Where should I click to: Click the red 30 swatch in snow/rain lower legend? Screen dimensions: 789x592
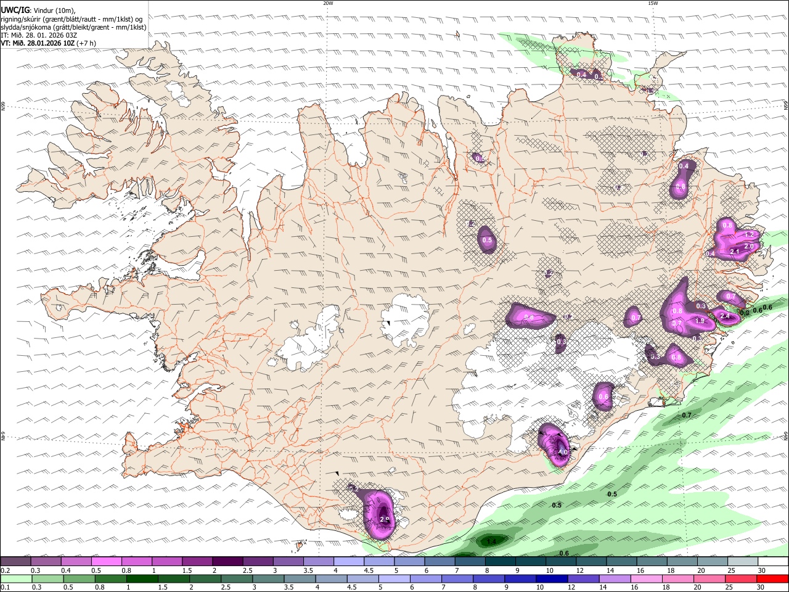point(774,578)
